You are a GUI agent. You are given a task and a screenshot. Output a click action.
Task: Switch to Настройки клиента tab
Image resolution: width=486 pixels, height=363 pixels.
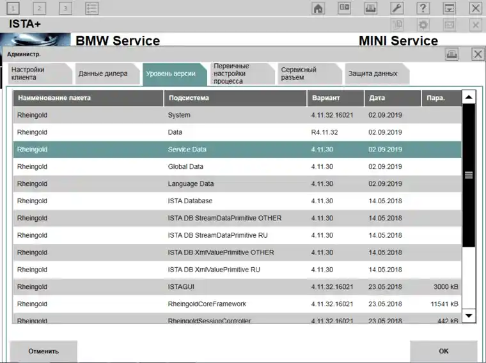click(x=40, y=73)
